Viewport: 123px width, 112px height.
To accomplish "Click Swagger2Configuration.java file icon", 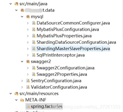I will pyautogui.click(x=34, y=68).
